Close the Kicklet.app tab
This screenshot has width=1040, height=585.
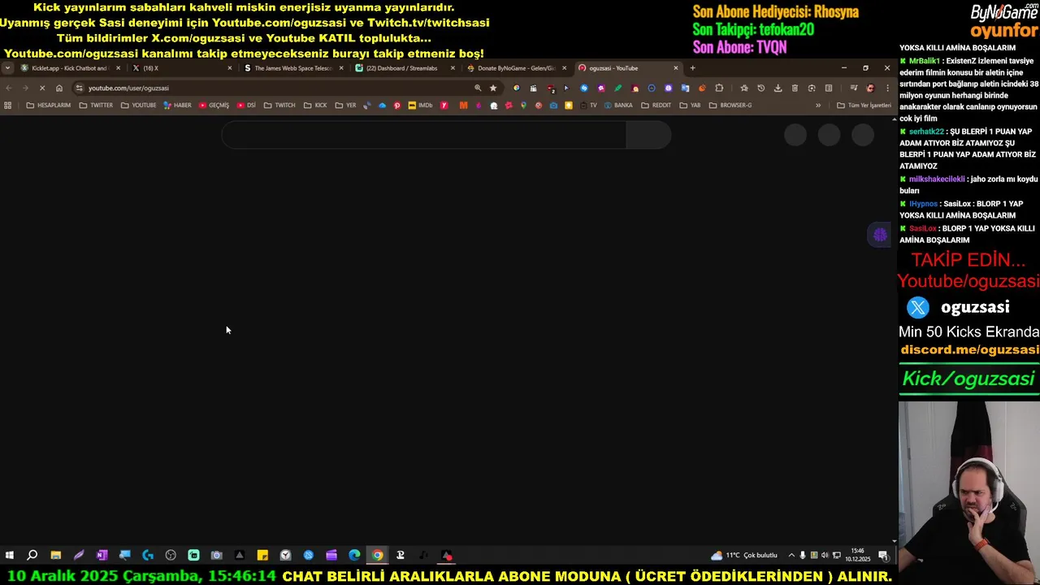point(119,68)
